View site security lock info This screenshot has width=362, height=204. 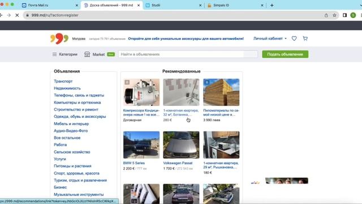[x=28, y=15]
